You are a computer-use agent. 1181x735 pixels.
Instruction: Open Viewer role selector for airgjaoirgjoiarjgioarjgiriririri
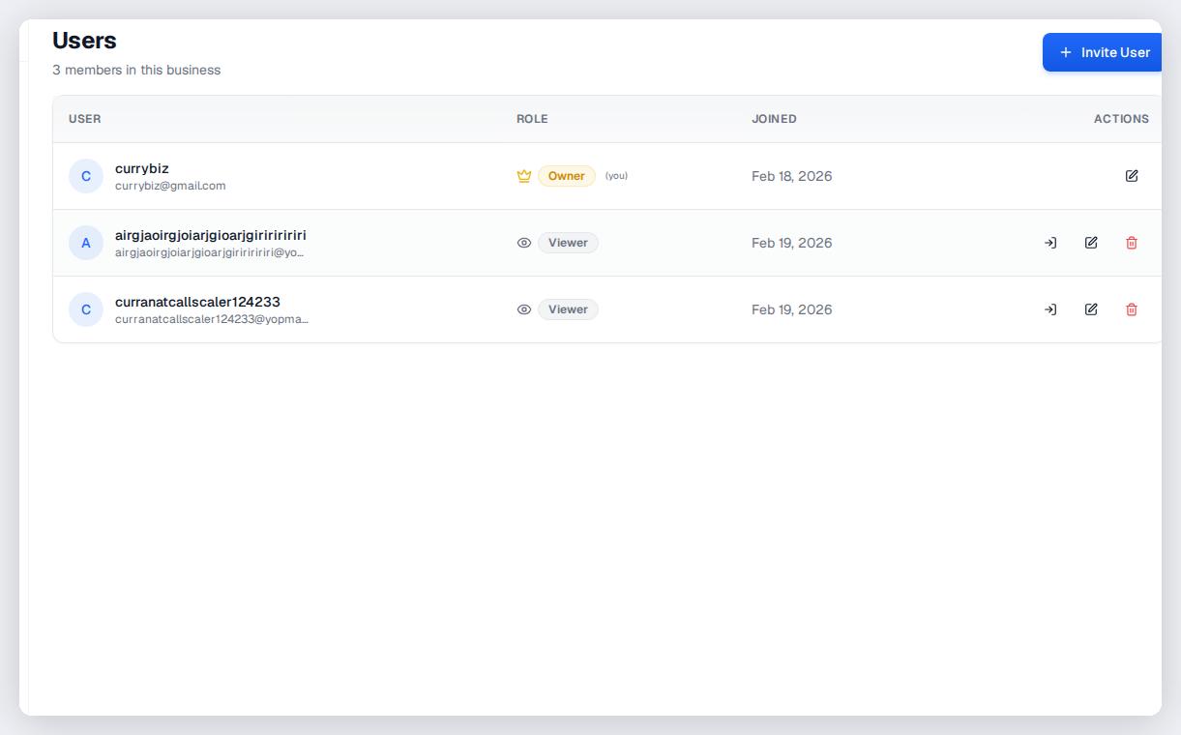coord(568,243)
